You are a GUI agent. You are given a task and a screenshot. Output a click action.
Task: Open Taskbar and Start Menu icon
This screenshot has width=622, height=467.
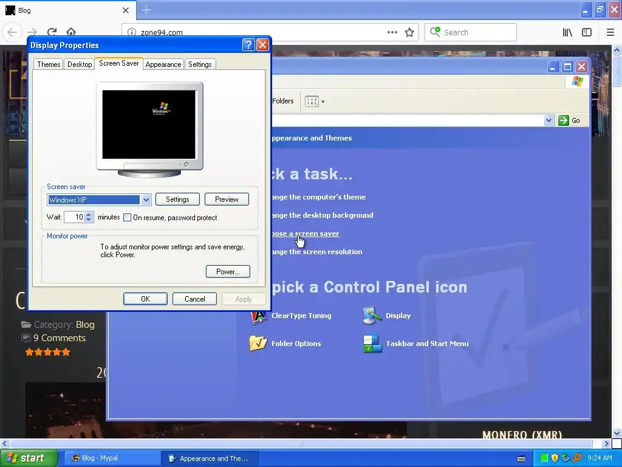415,344
